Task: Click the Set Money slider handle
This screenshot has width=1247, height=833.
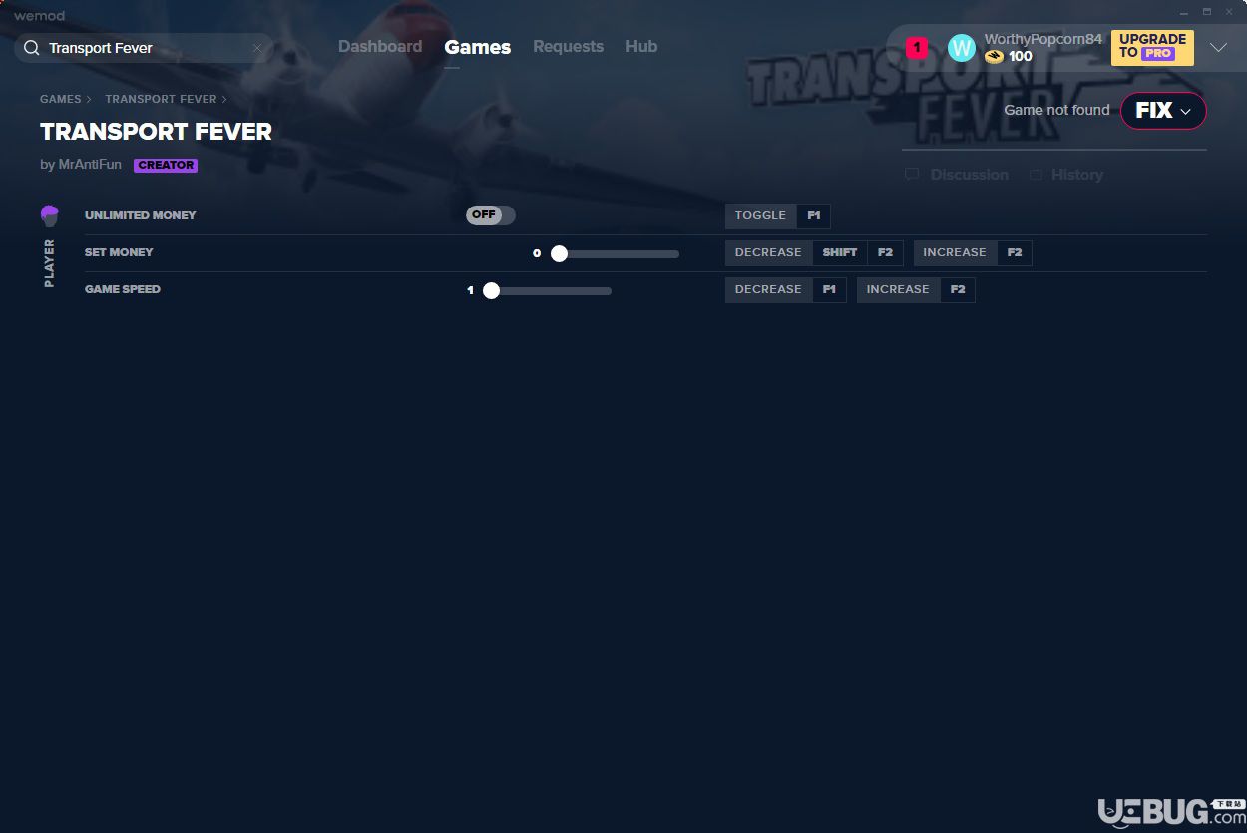Action: tap(559, 253)
